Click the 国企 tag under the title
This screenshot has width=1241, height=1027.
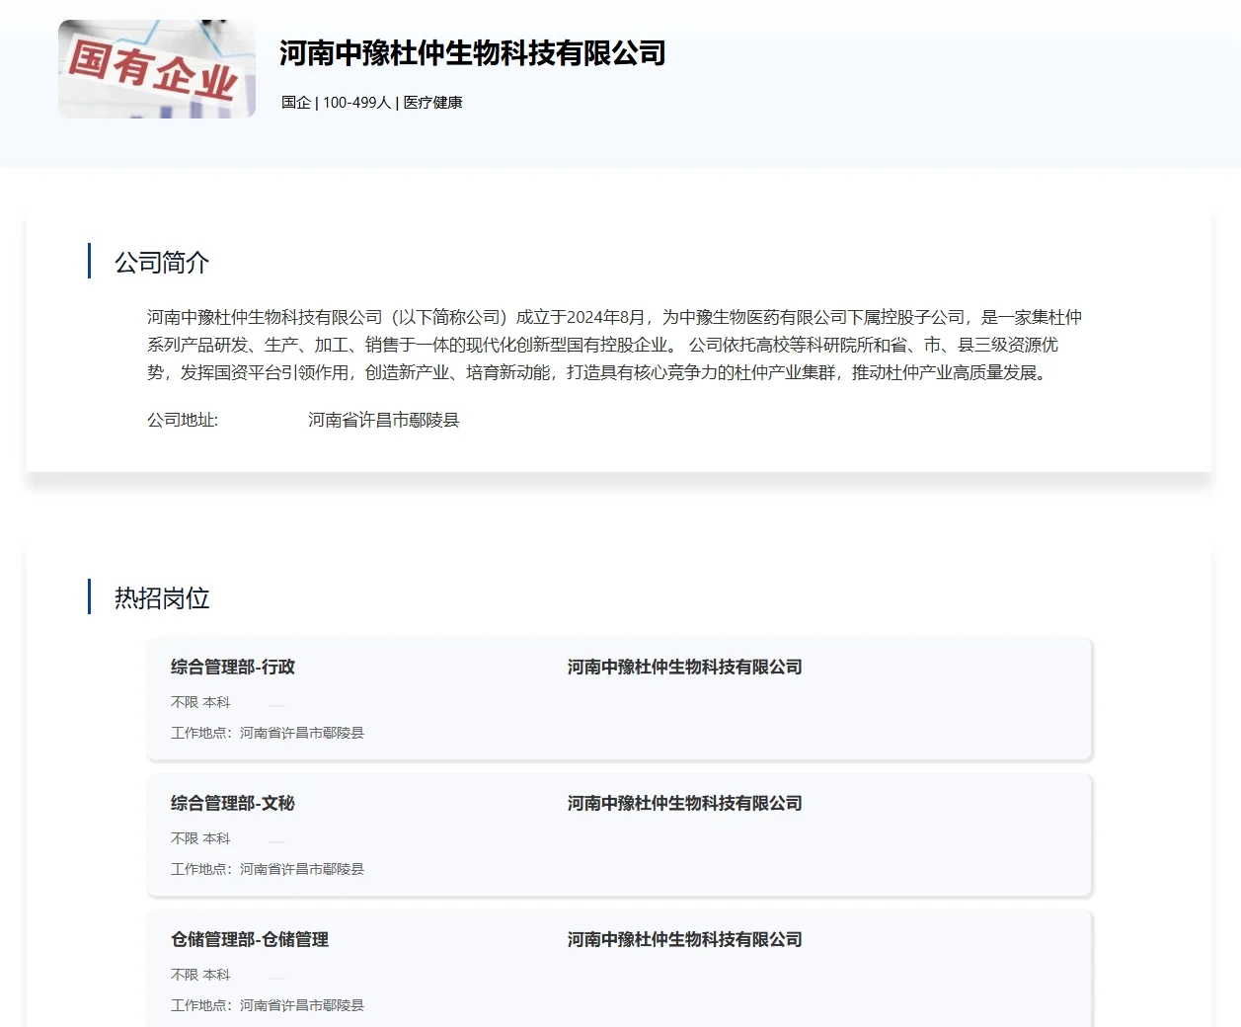(296, 103)
